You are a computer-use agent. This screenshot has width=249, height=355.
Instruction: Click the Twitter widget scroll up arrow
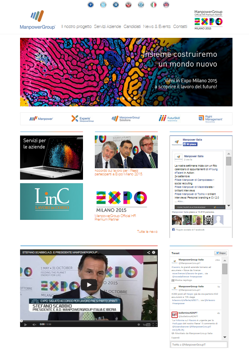(x=225, y=260)
